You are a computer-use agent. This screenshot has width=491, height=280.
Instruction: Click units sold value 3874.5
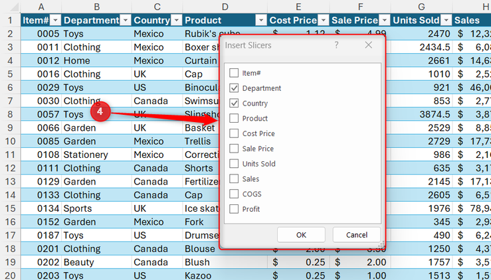(421, 114)
